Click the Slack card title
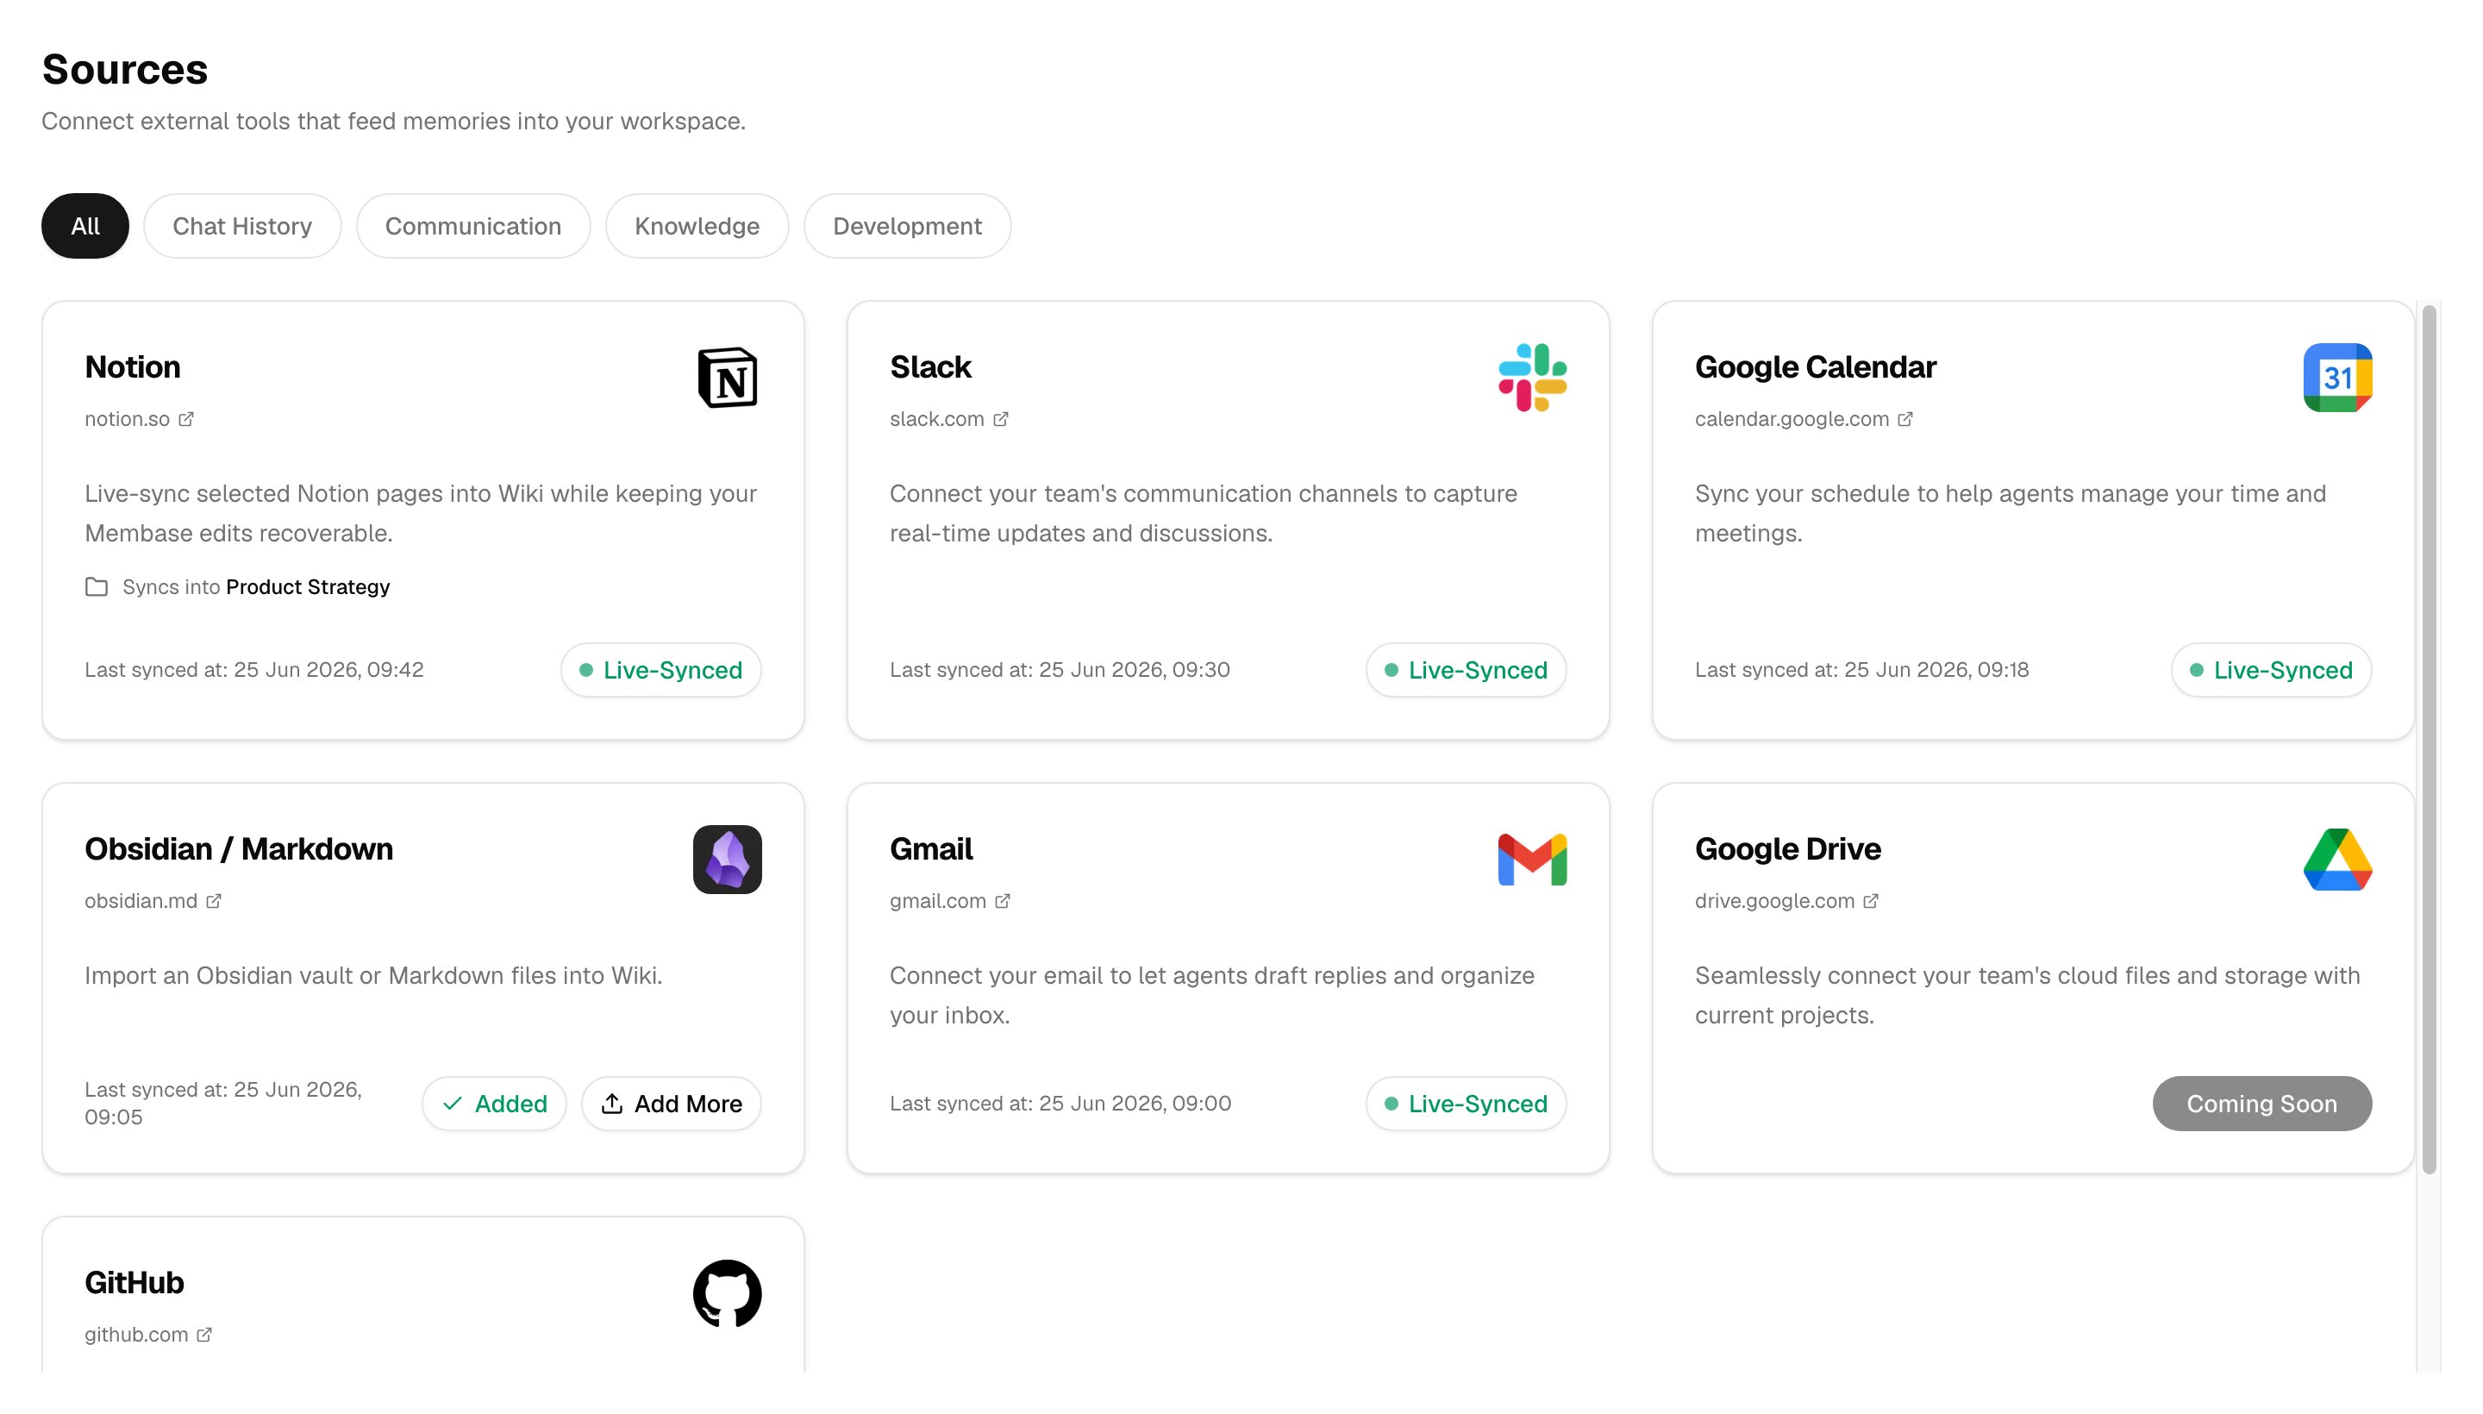This screenshot has width=2483, height=1414. pyautogui.click(x=930, y=367)
